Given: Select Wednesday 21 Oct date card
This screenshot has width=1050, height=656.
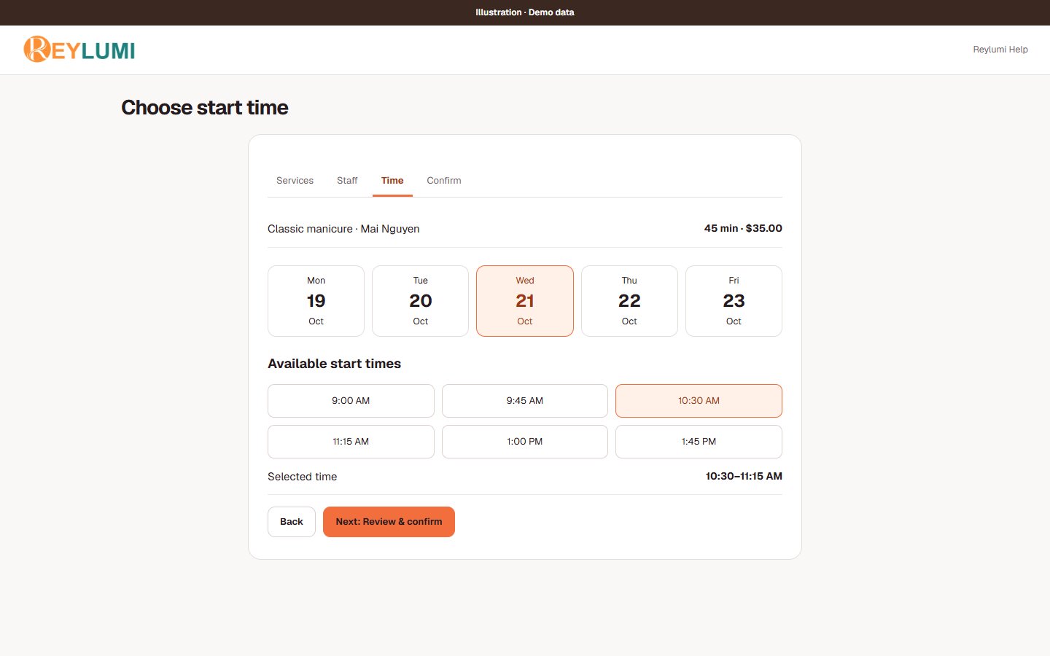Looking at the screenshot, I should pyautogui.click(x=525, y=301).
